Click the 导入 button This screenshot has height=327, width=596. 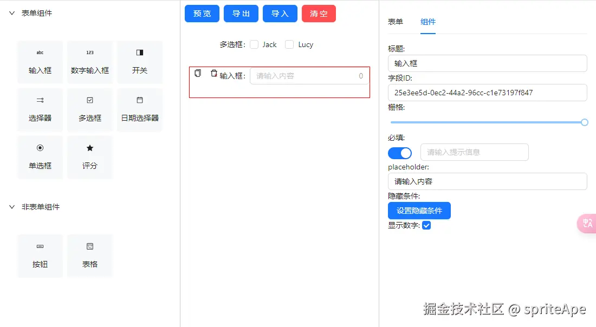coord(280,14)
